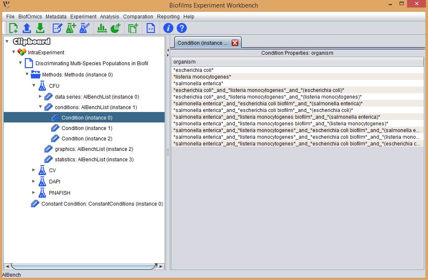Click the flask icon next to DAPI

(42, 181)
